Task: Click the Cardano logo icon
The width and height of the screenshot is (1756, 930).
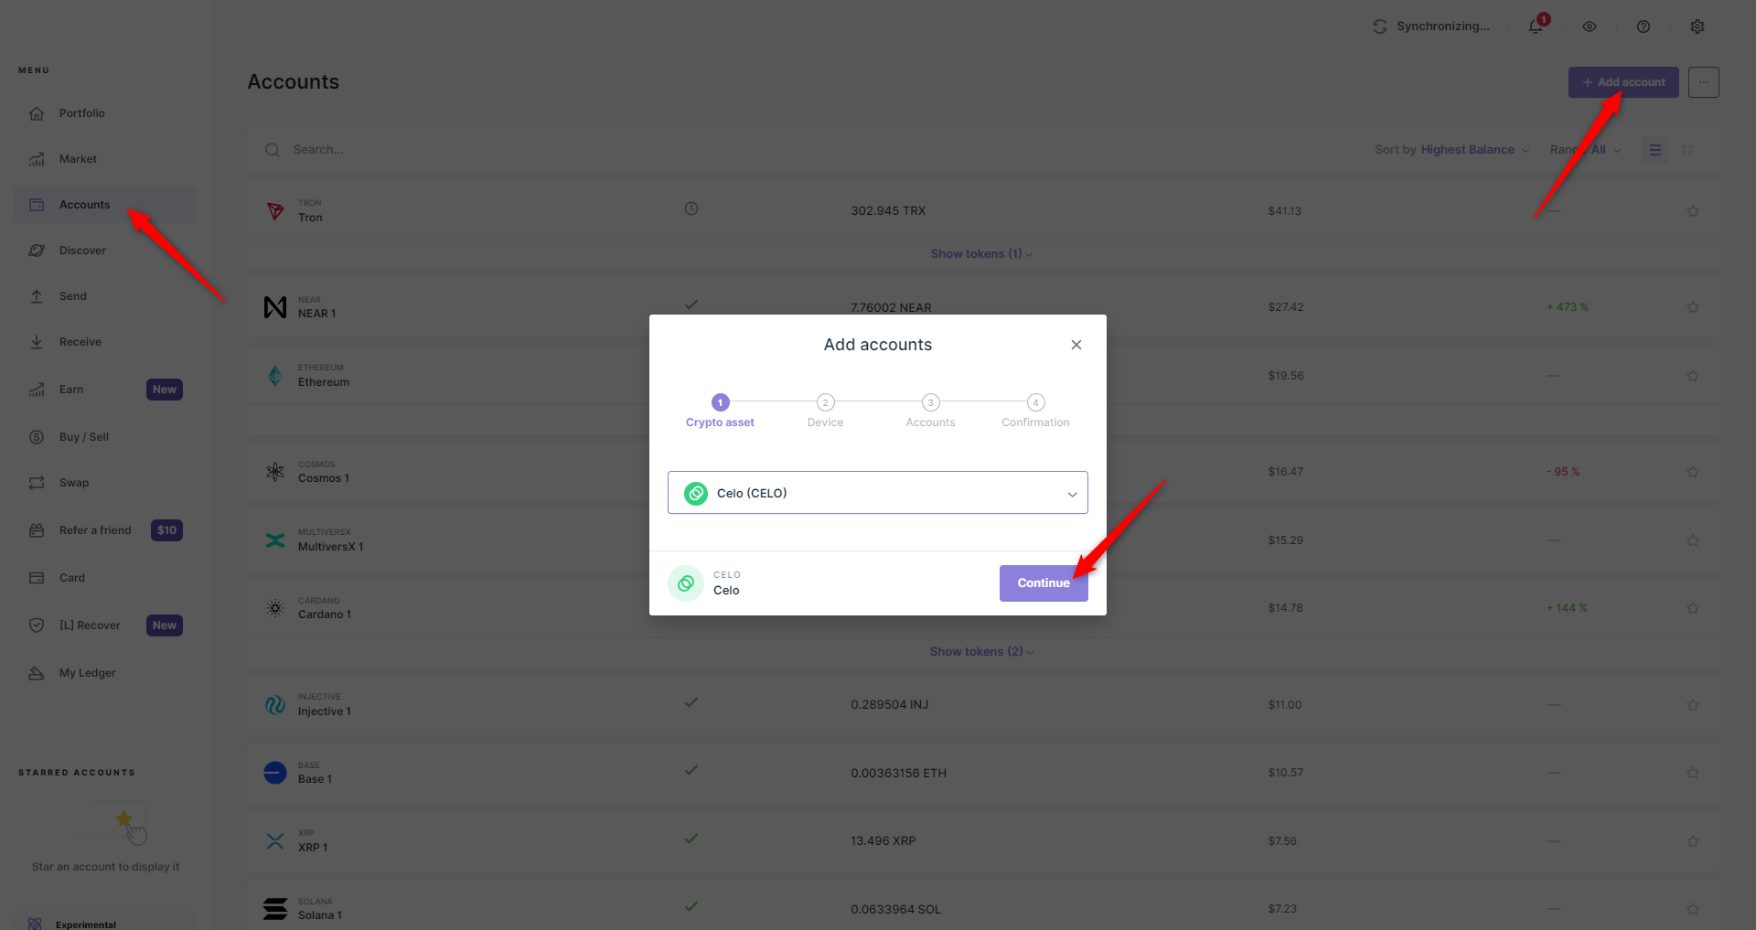Action: [275, 608]
